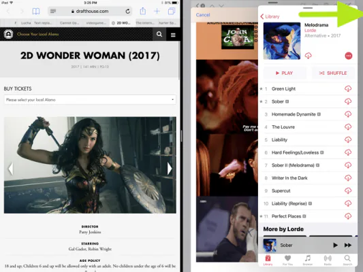Tap the John Cena GIF thumbnail
This screenshot has height=272, width=363.
[238, 37]
